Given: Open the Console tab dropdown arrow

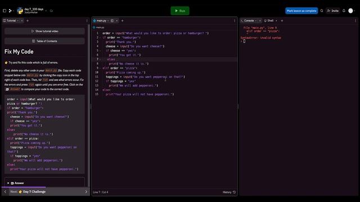Looking at the screenshot, I should (x=256, y=21).
